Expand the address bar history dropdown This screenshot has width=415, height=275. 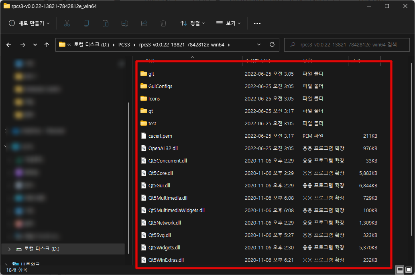(x=259, y=44)
